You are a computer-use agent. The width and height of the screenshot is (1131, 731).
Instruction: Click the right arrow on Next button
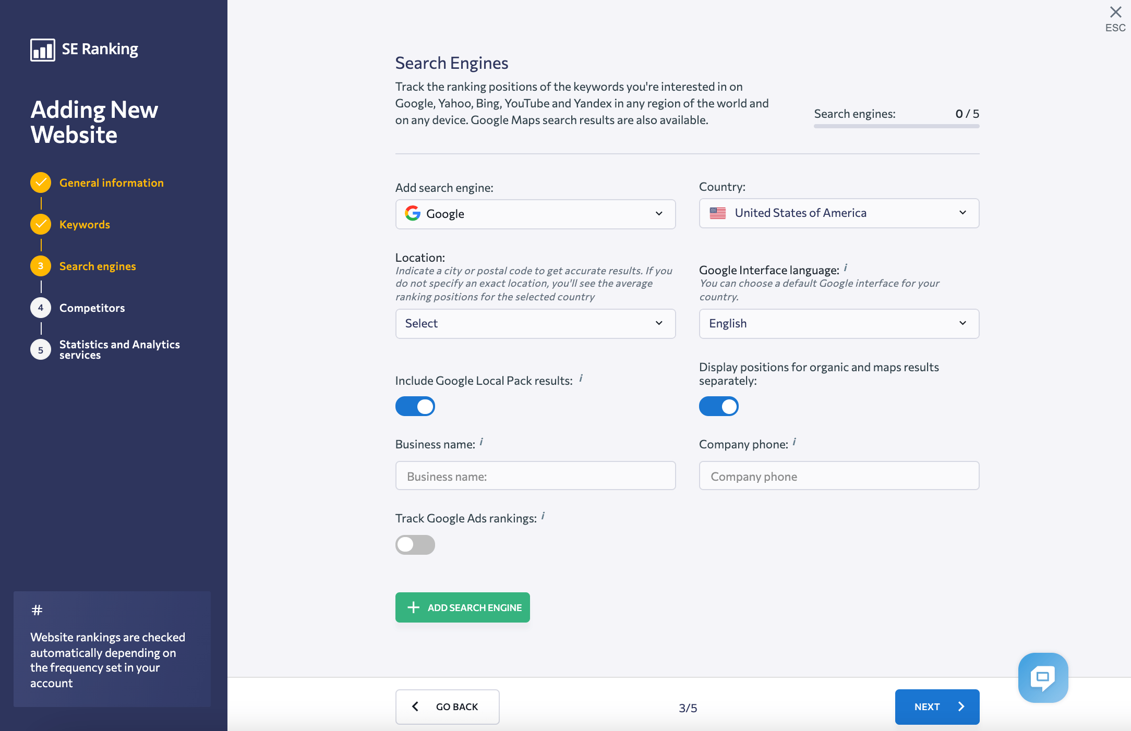[961, 706]
